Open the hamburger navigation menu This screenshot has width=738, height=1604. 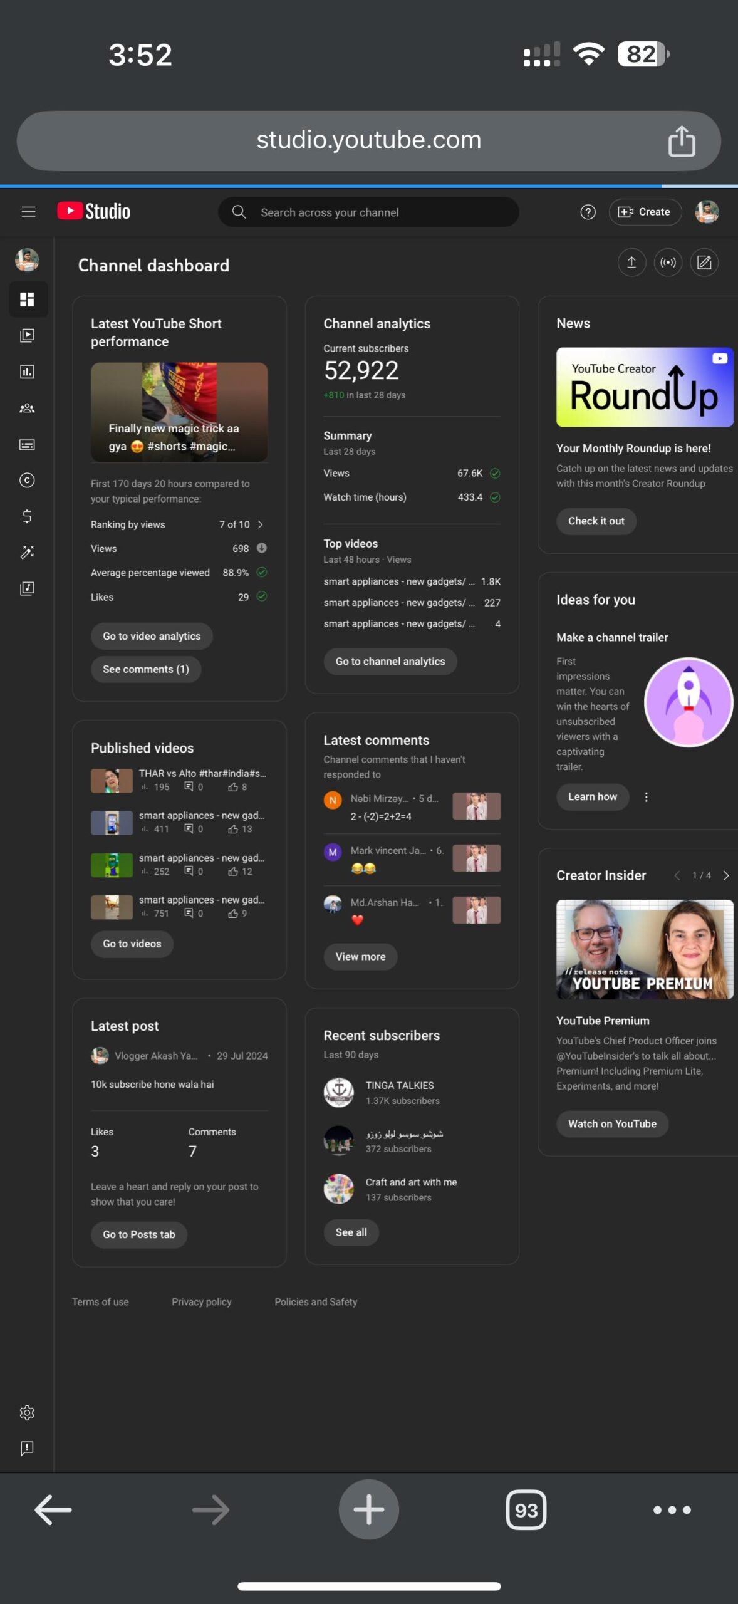28,212
